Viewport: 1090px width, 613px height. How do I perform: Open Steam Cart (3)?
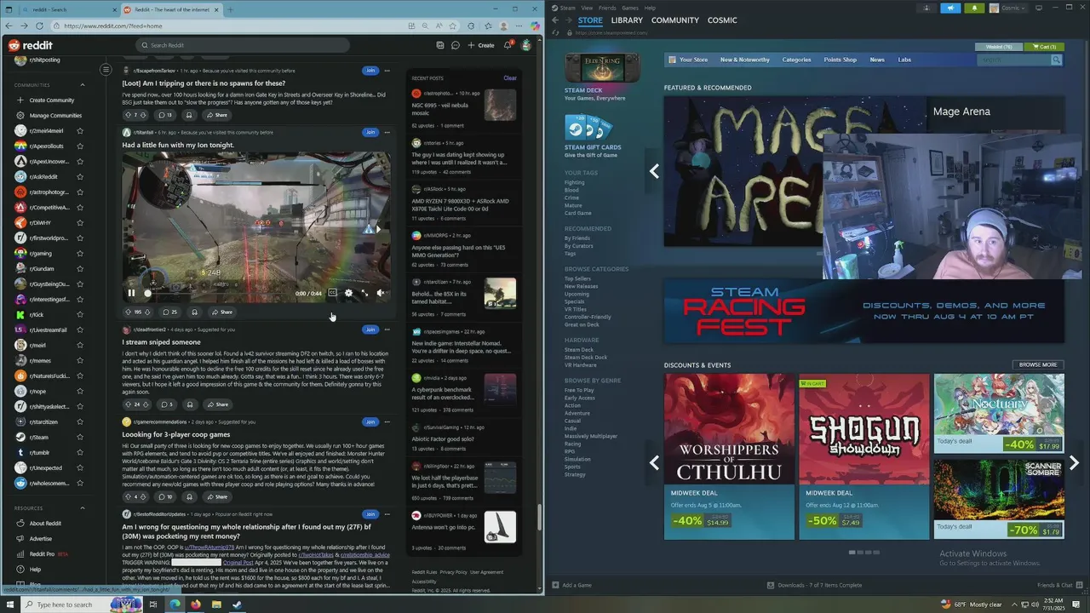pos(1044,47)
